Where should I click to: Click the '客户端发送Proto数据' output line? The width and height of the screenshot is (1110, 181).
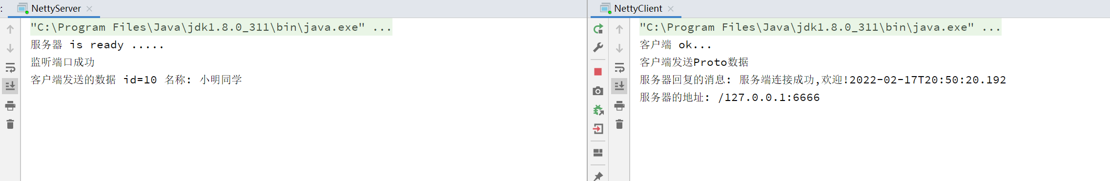694,62
